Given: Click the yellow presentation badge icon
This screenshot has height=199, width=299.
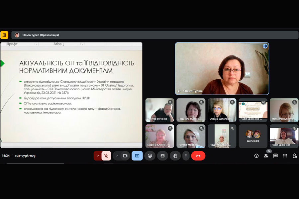Looking at the screenshot, I should click(x=4, y=35).
